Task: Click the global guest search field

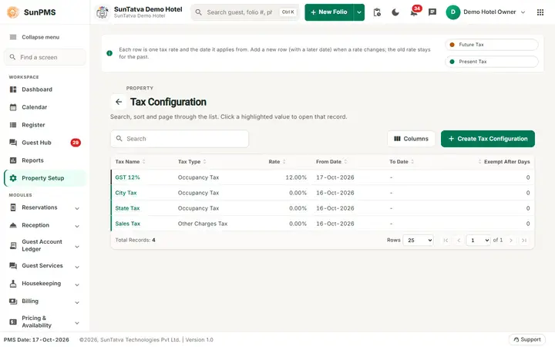Action: tap(245, 12)
